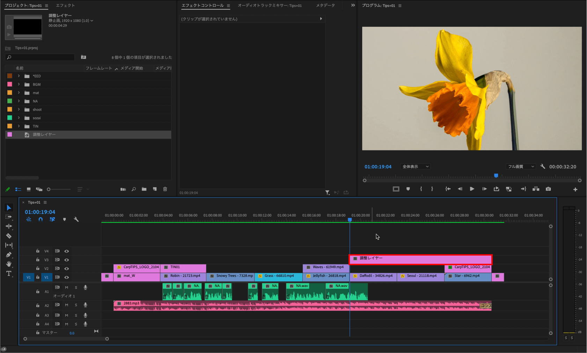Select the Type tool

(9, 273)
